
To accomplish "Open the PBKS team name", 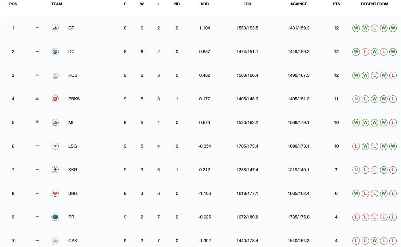I will [74, 99].
